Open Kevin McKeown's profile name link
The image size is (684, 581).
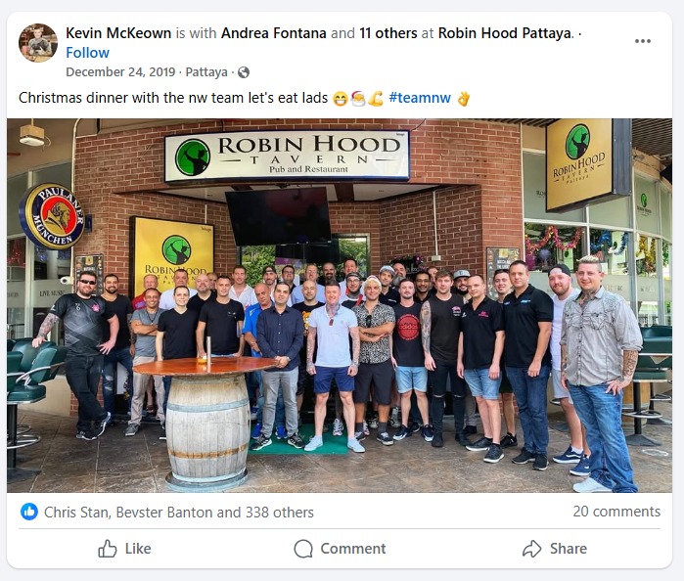(x=118, y=33)
